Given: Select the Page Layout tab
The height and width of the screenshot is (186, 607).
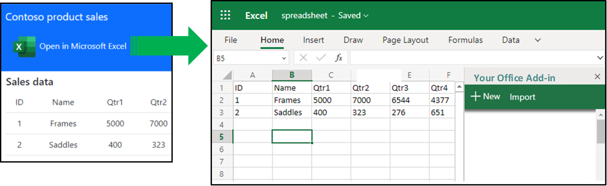Looking at the screenshot, I should point(405,40).
